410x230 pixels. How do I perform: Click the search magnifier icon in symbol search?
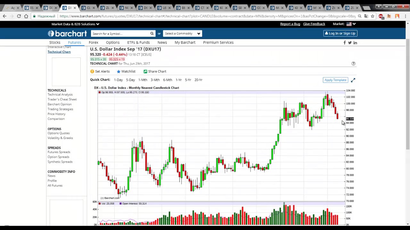152,34
